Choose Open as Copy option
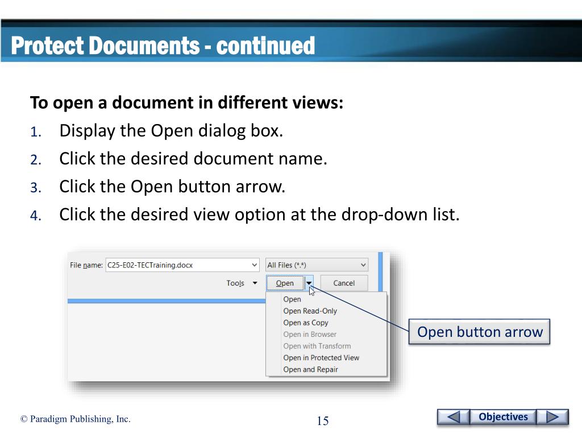This screenshot has height=437, width=582. click(306, 323)
